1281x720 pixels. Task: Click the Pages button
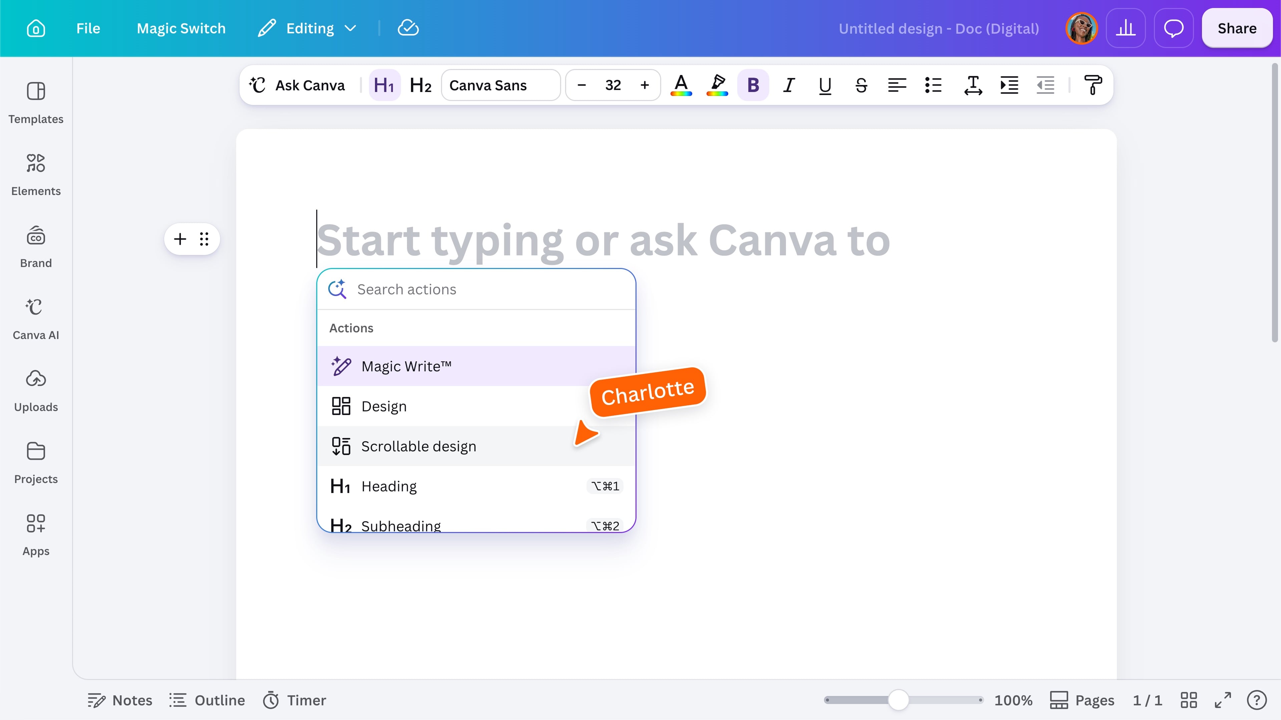pyautogui.click(x=1082, y=700)
